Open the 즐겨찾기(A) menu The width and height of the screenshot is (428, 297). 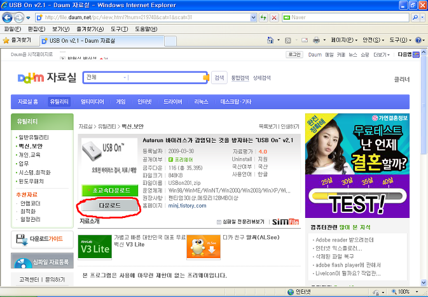pos(90,29)
